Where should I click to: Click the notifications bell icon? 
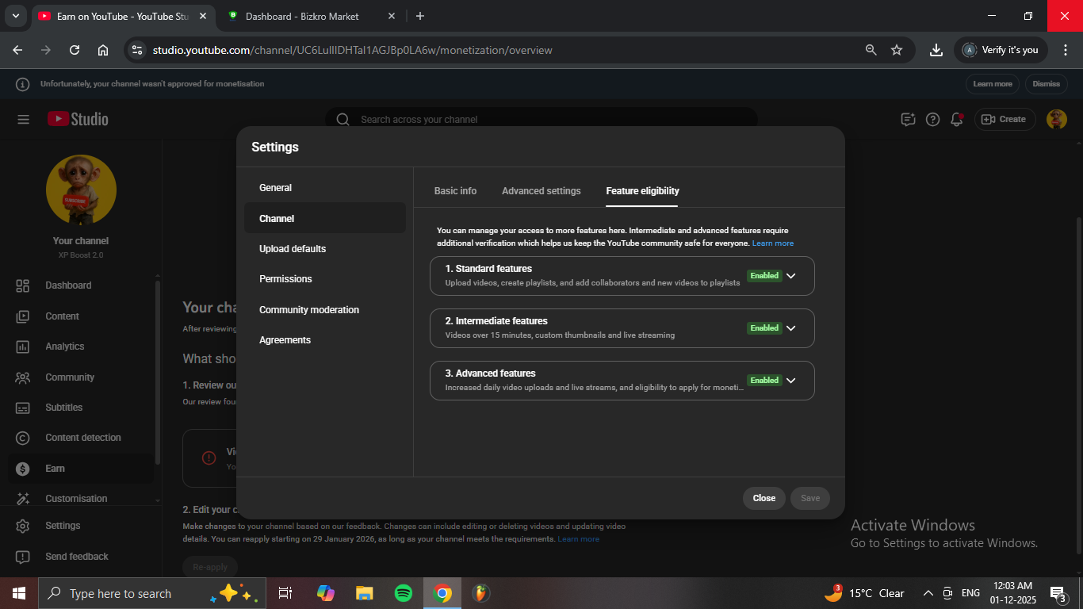957,119
